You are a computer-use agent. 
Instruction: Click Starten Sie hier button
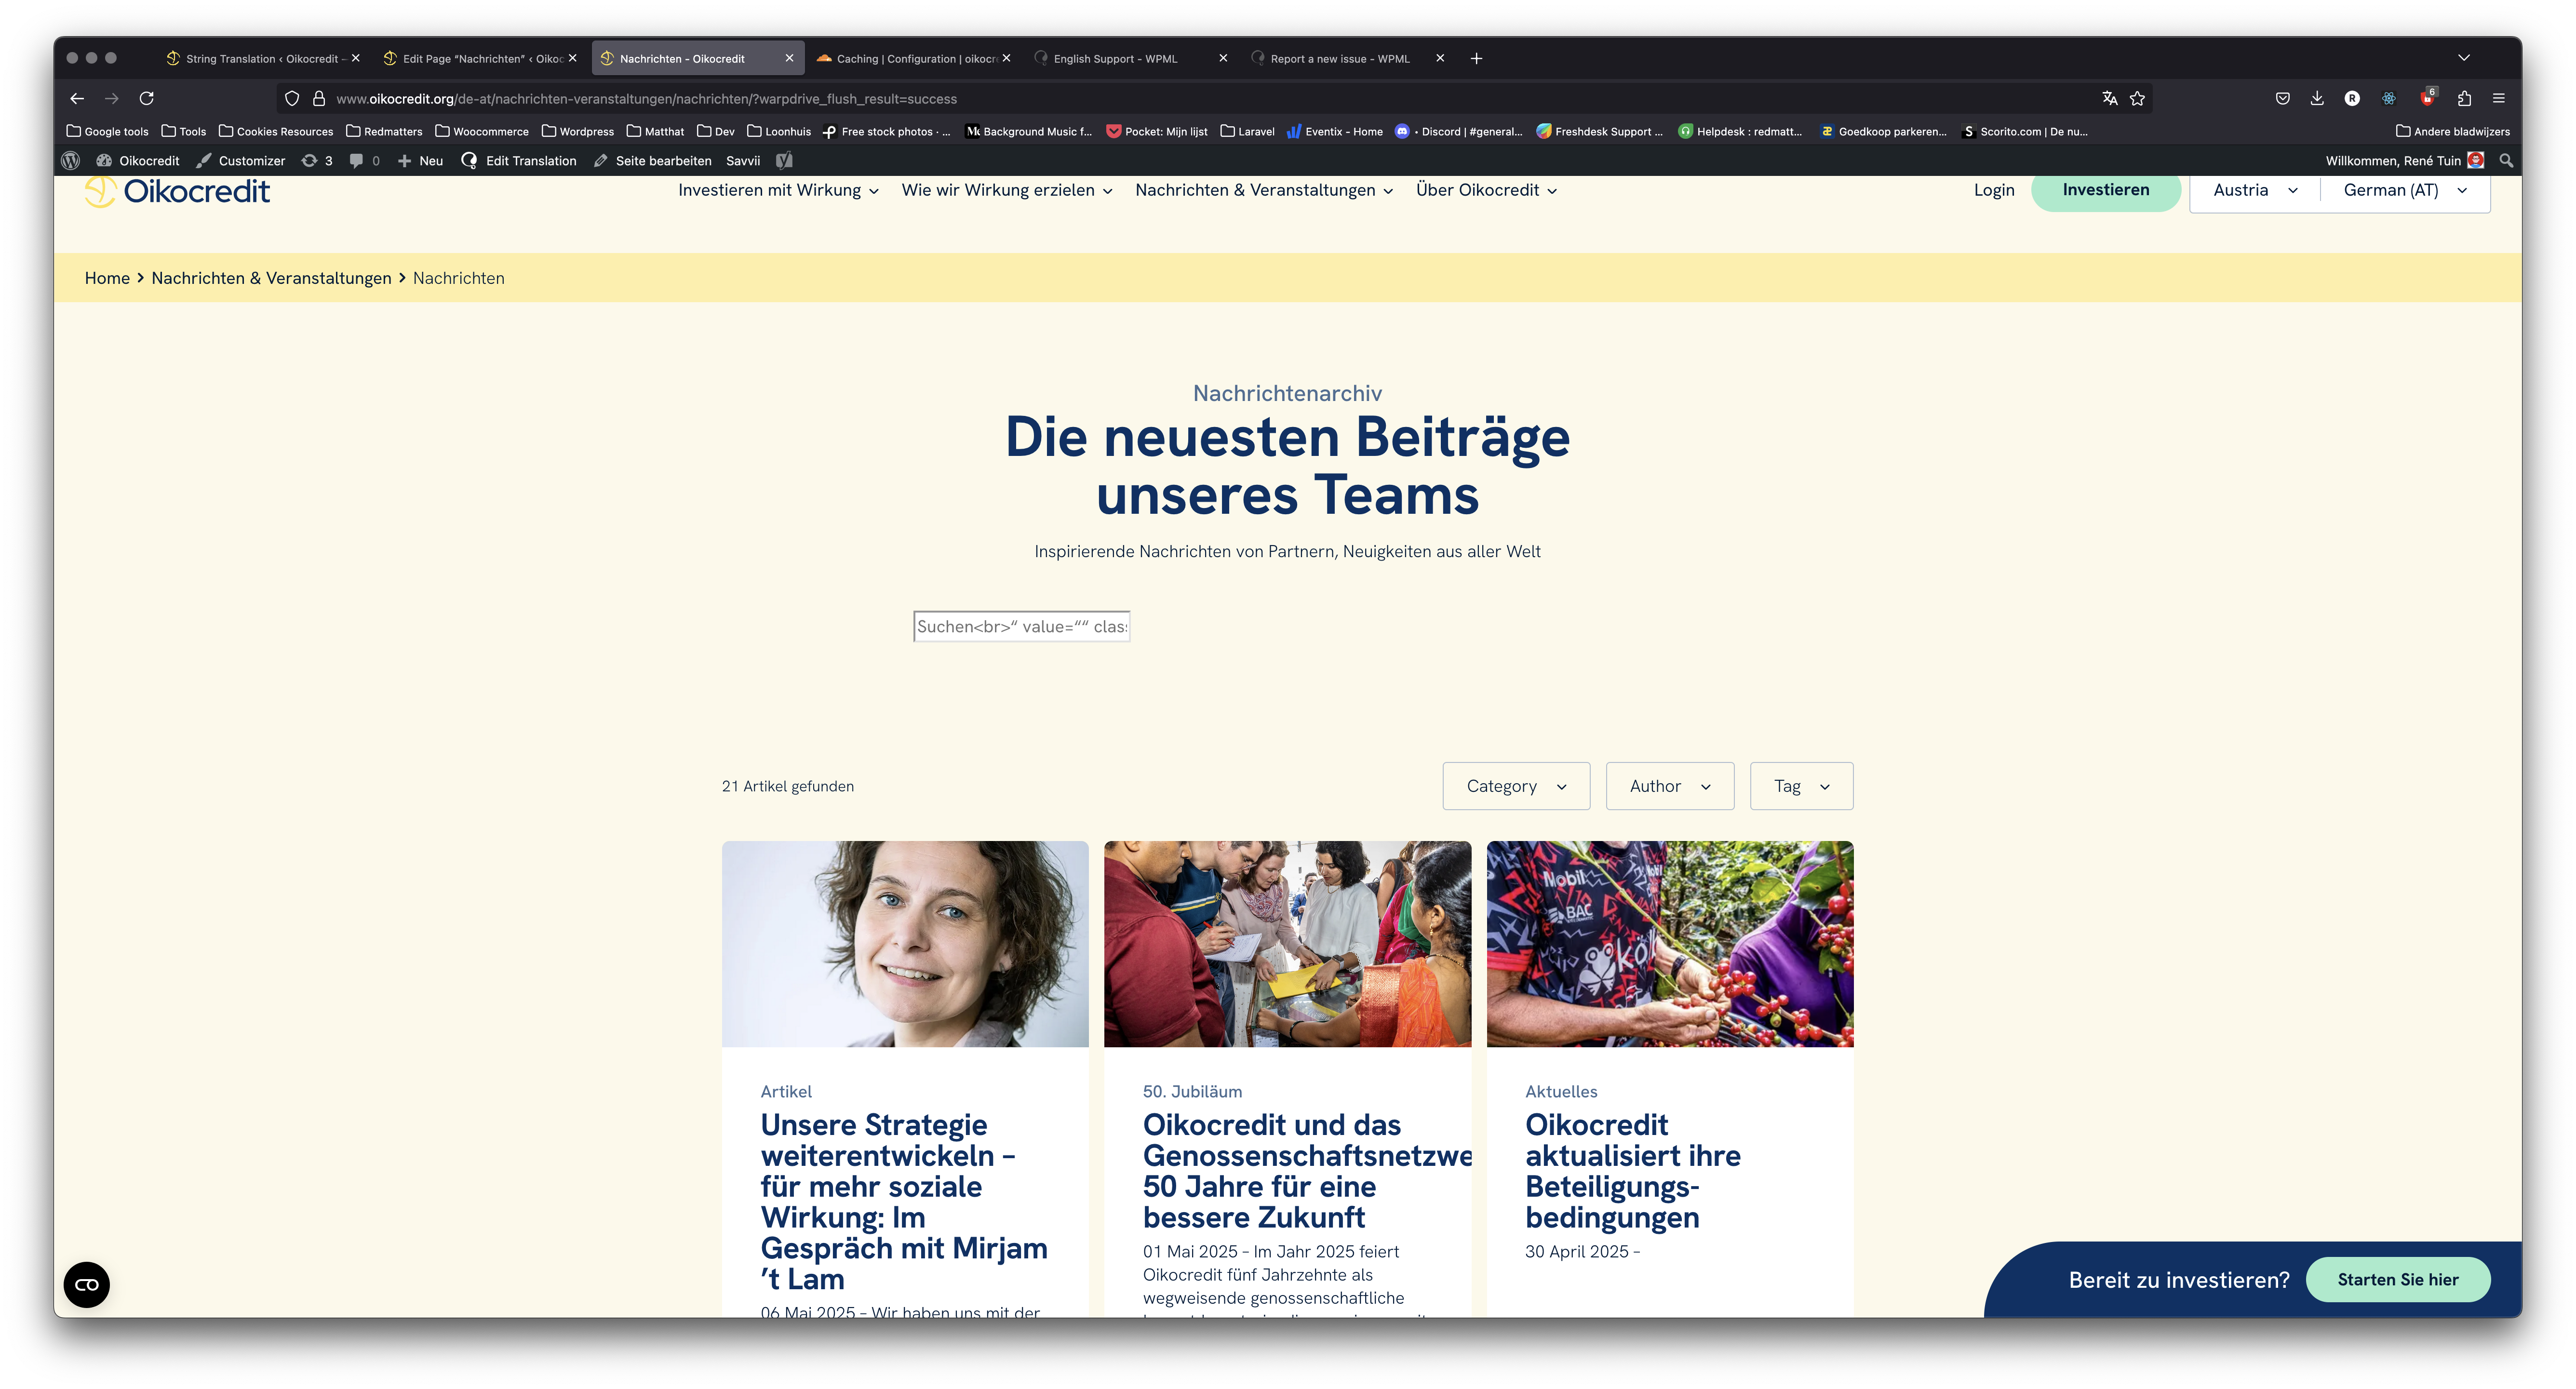[x=2397, y=1280]
